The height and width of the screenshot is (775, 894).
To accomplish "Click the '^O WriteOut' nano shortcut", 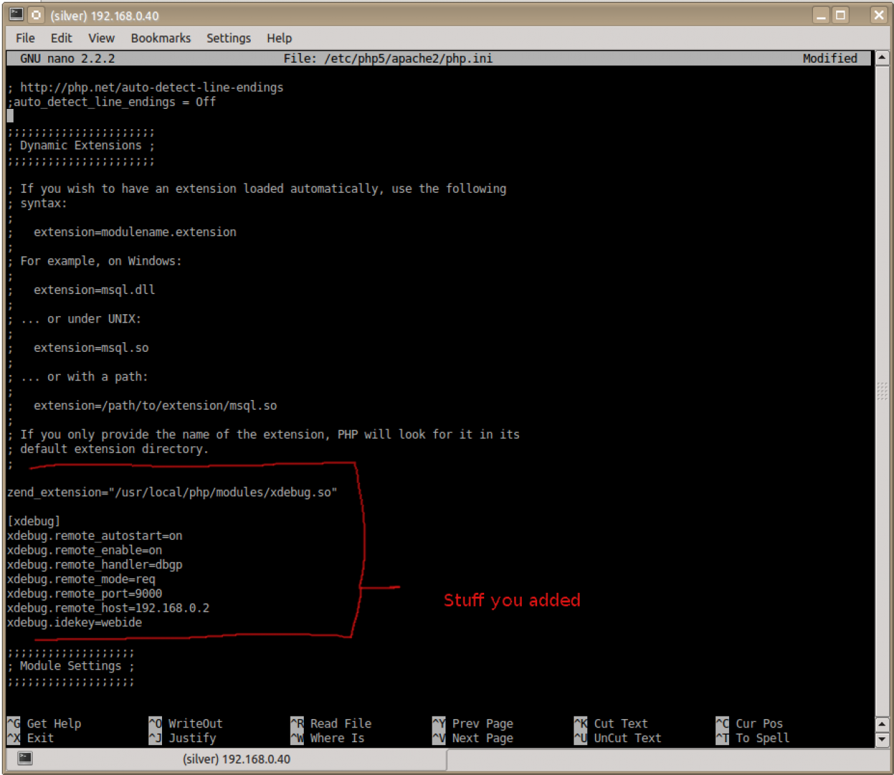I will (186, 723).
